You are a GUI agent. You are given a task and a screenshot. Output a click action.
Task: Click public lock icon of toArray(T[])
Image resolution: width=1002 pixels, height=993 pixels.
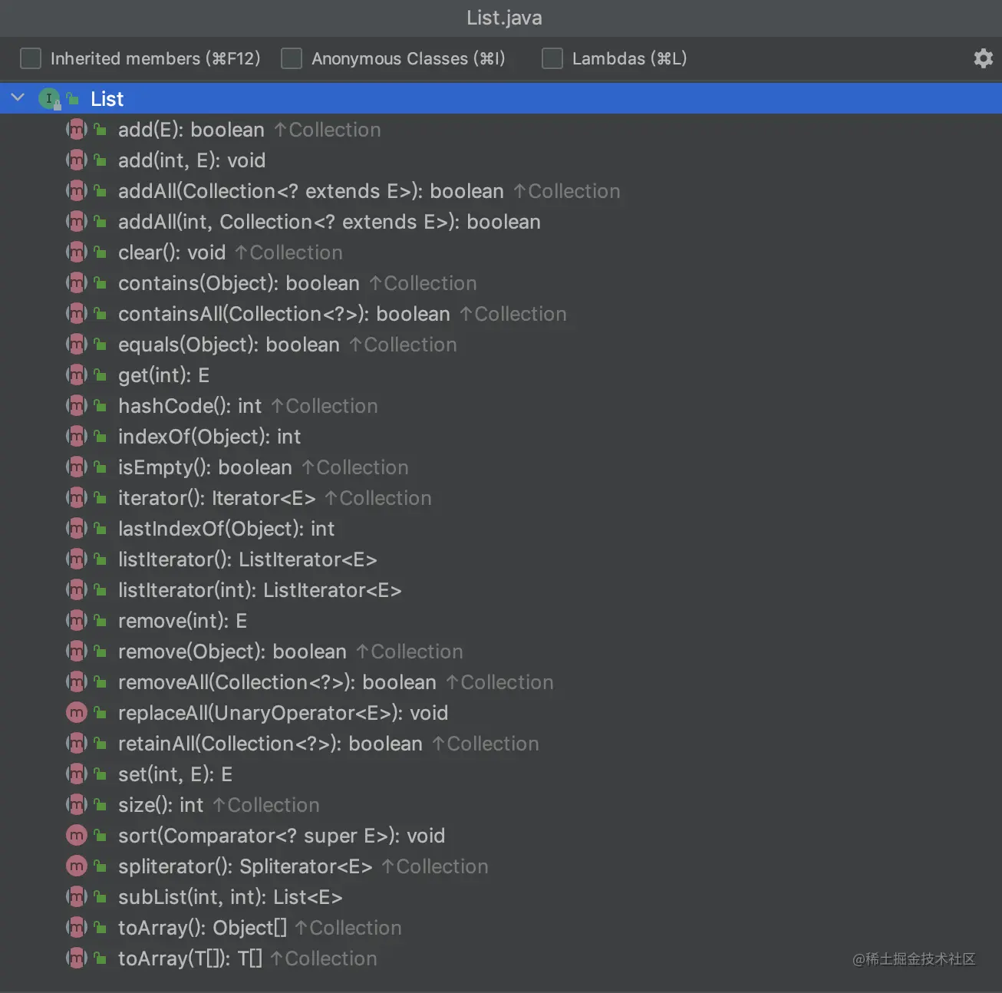[x=100, y=958]
